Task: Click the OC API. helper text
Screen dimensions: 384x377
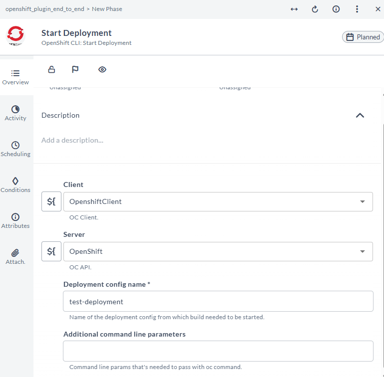Action: [80, 267]
